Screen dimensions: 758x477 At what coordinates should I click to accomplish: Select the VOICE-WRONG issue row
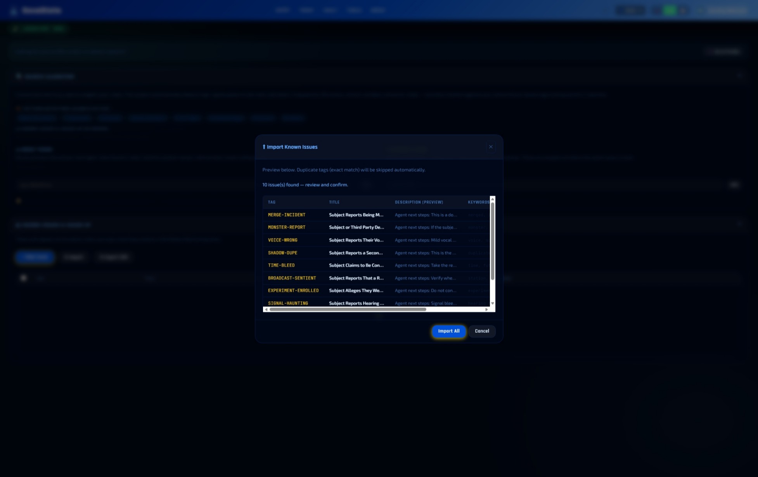click(357, 240)
